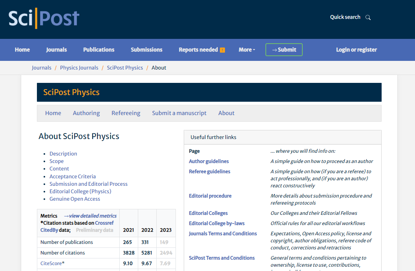415x271 pixels.
Task: Select the journal's About tab
Action: (226, 113)
